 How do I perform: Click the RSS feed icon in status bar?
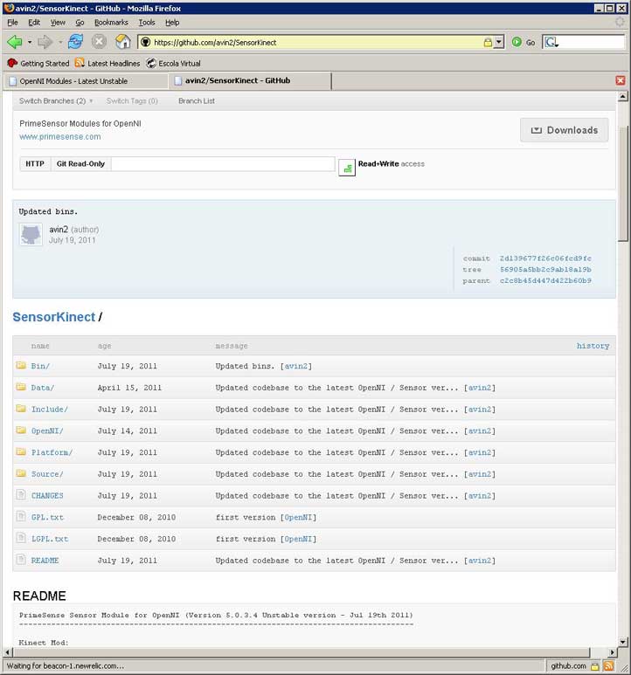pyautogui.click(x=608, y=666)
